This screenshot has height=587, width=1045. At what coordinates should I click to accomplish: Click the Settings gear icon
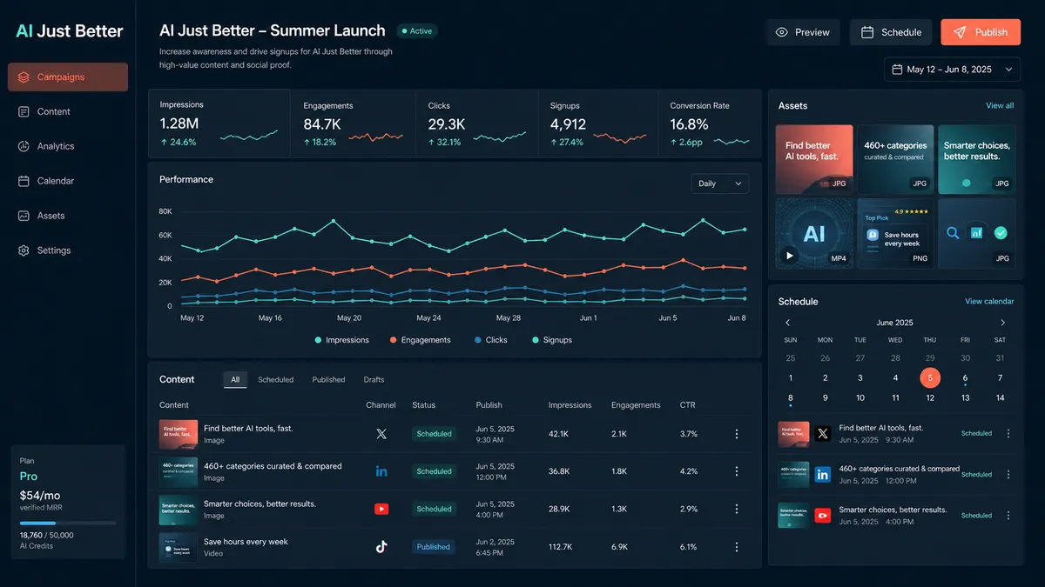[x=24, y=250]
